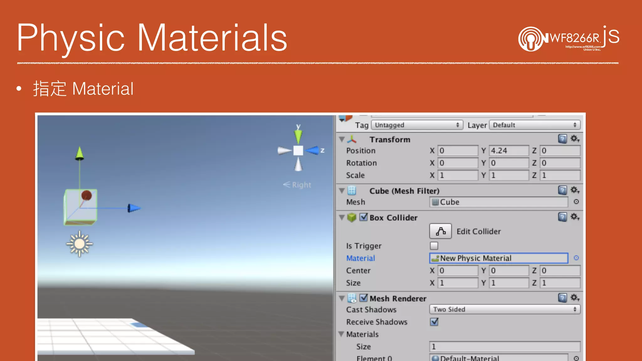
Task: Click left gray cone on scene gizmo
Action: point(284,151)
